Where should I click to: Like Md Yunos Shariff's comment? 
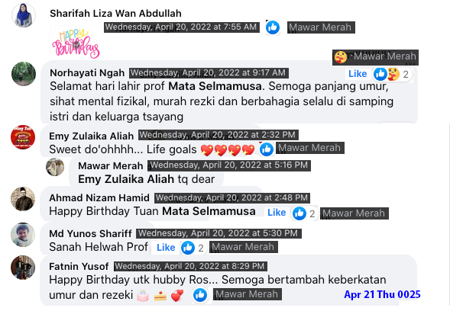tap(166, 248)
